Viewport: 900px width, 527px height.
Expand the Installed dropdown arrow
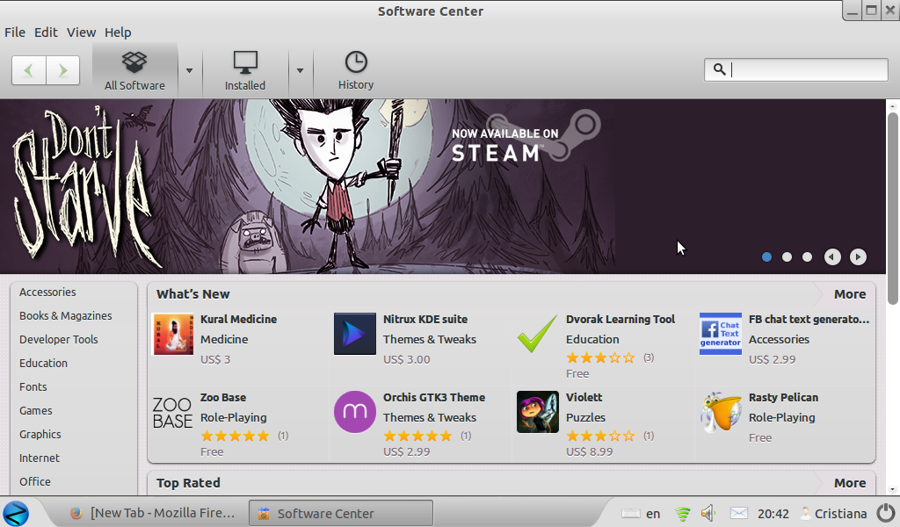point(300,70)
